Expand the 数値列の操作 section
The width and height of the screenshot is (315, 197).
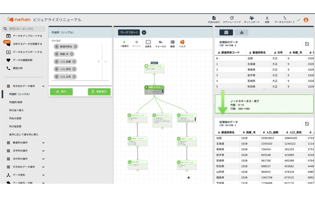point(43,143)
